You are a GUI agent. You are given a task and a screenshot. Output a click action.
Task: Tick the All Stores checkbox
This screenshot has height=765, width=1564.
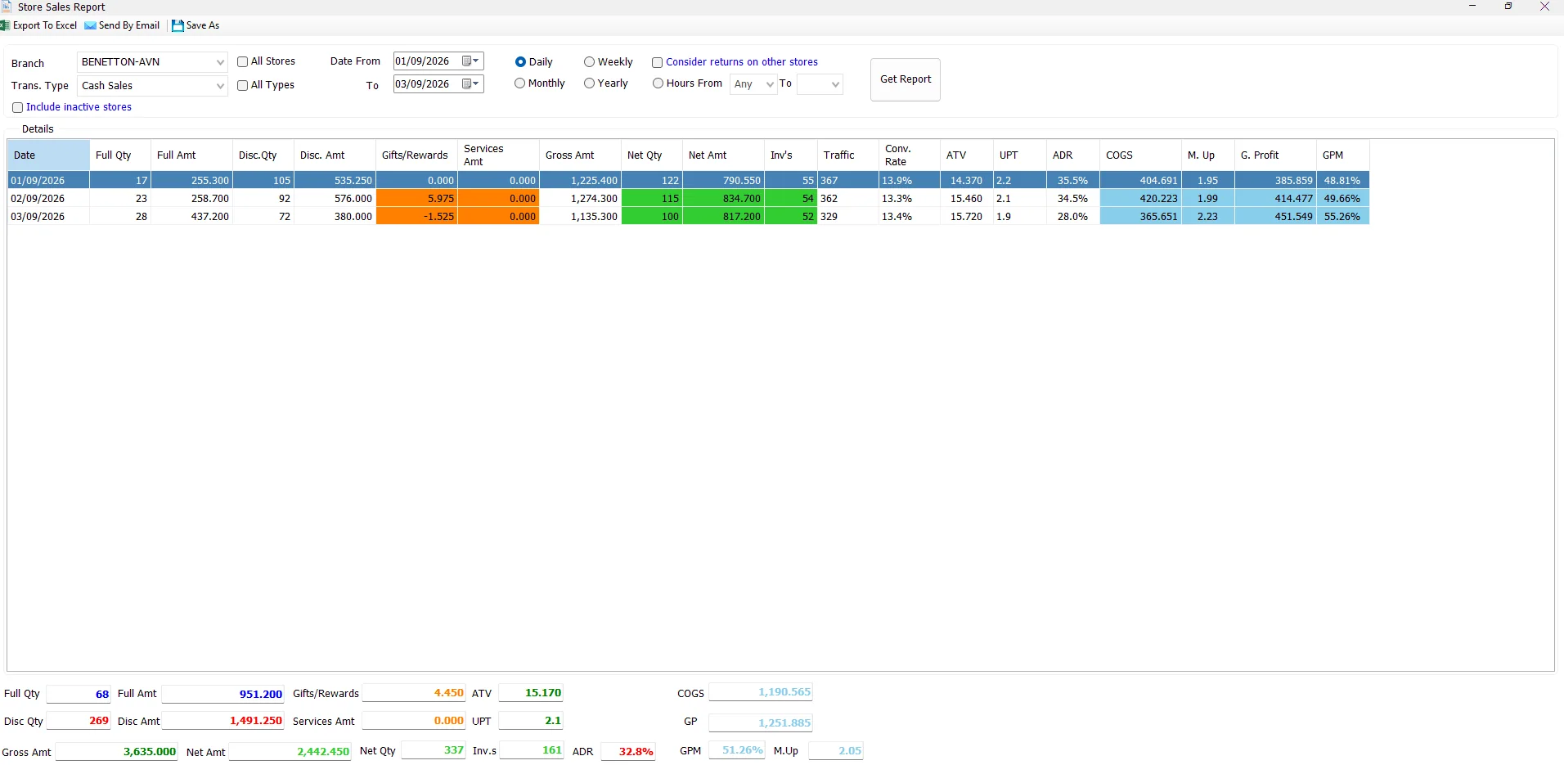tap(243, 61)
